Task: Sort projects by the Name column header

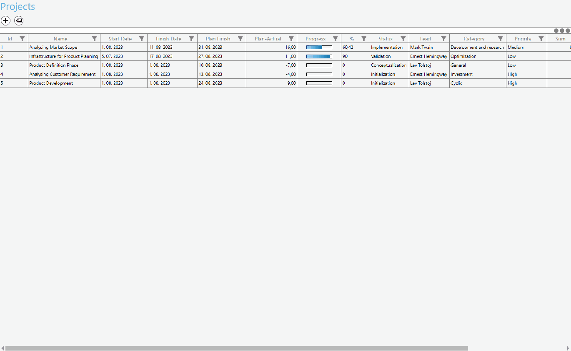Action: click(x=61, y=38)
